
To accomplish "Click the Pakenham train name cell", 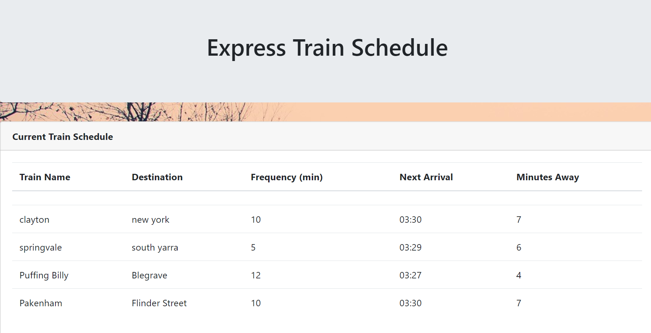I will click(x=41, y=303).
